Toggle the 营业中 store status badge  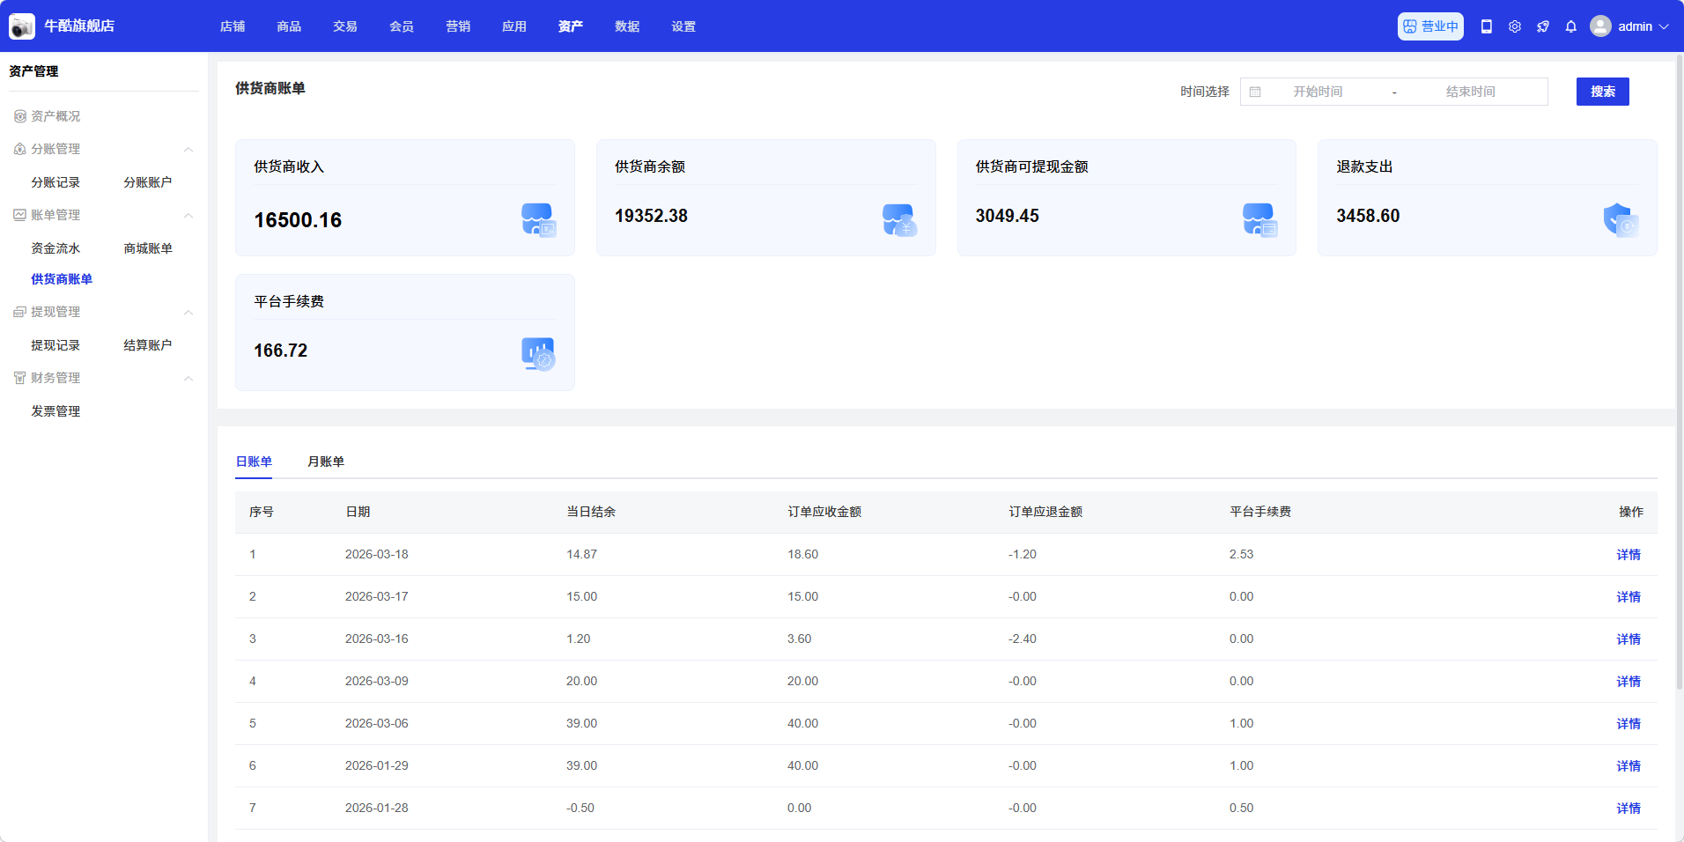(1430, 26)
